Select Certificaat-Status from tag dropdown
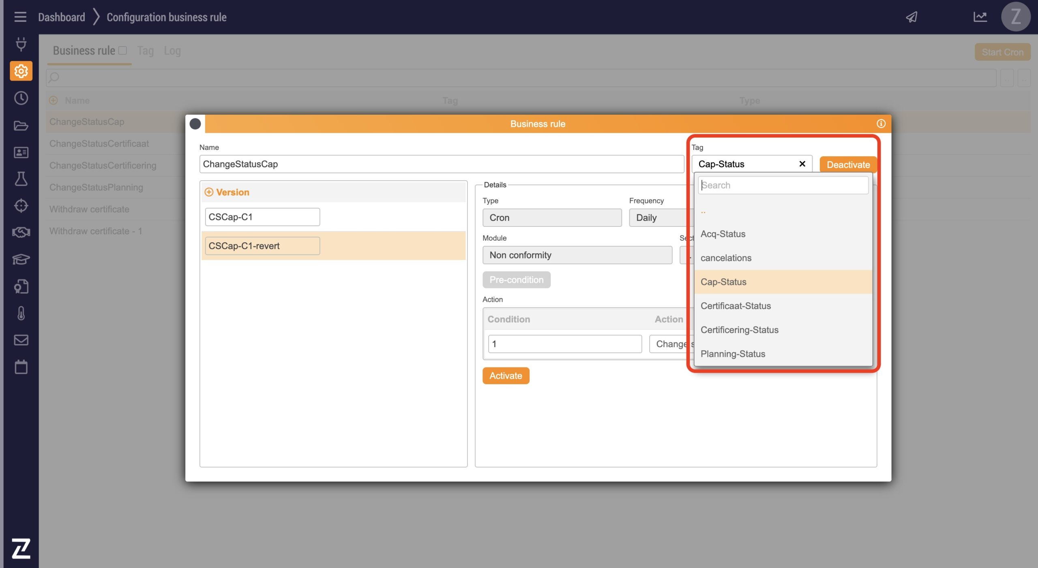1038x568 pixels. (736, 306)
